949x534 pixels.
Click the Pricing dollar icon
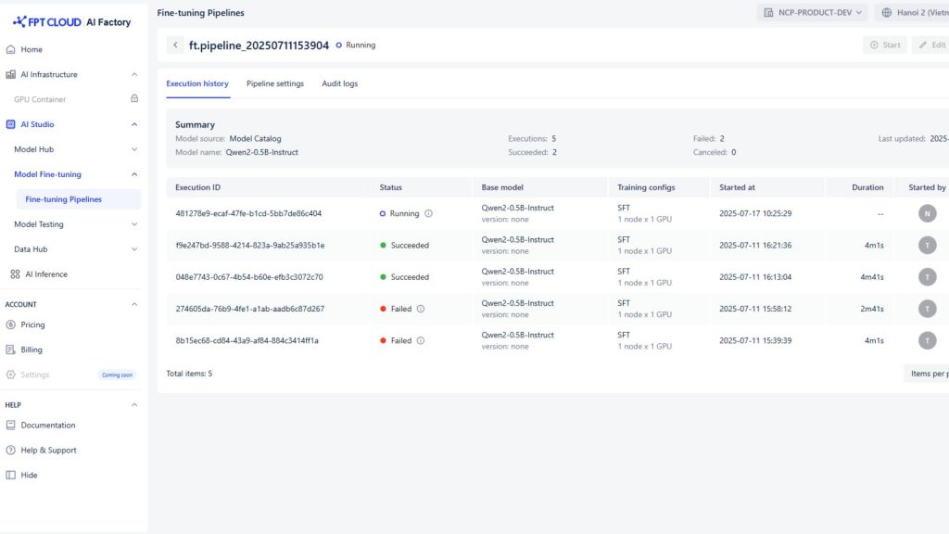point(10,324)
